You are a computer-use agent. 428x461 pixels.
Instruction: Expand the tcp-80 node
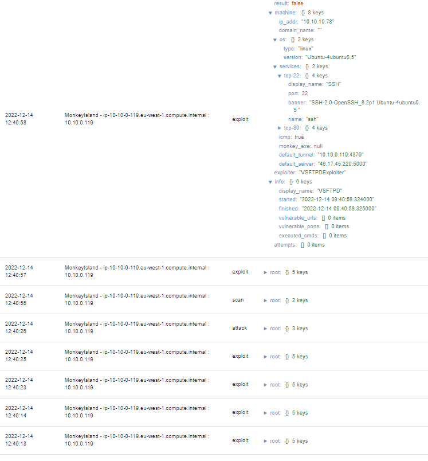[x=280, y=128]
